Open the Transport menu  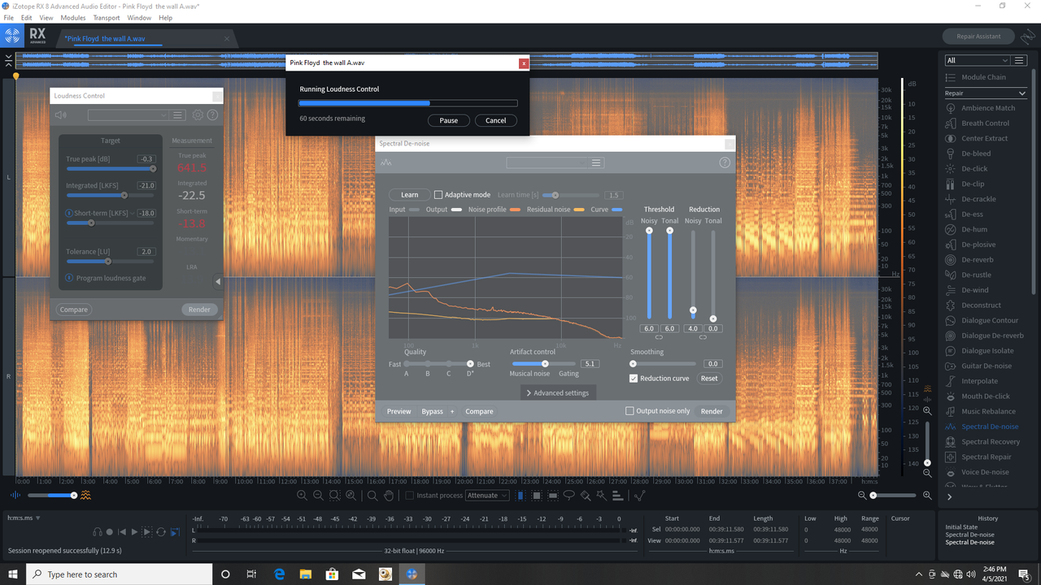[107, 17]
